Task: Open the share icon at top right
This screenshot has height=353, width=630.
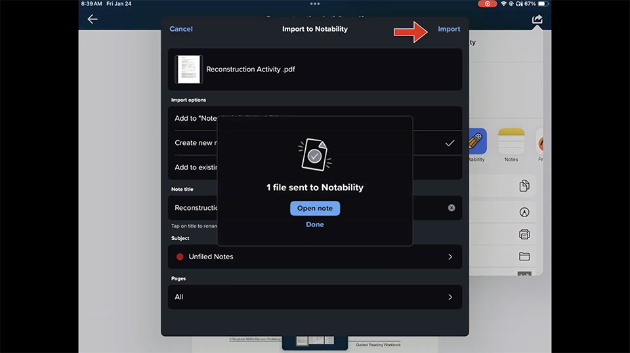Action: (x=537, y=19)
